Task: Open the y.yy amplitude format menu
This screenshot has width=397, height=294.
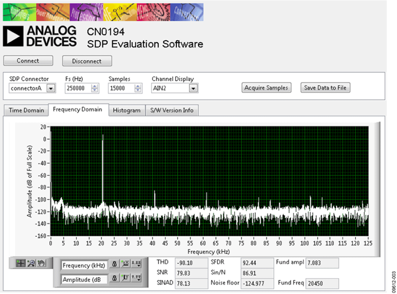Action: coord(136,278)
